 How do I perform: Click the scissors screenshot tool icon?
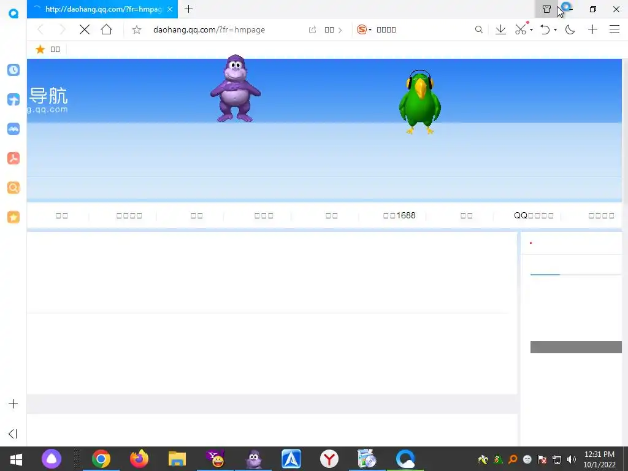coord(521,29)
